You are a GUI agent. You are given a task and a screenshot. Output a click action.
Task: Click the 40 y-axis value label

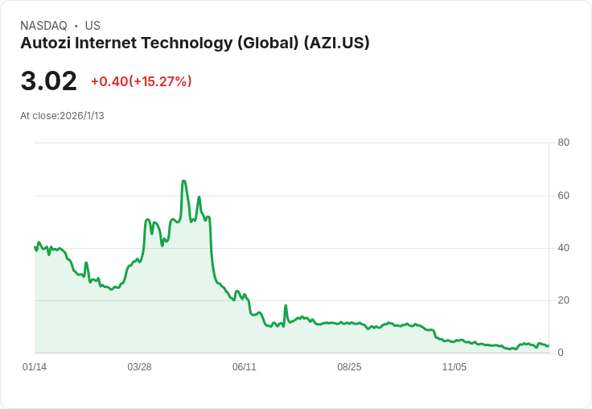click(x=563, y=248)
